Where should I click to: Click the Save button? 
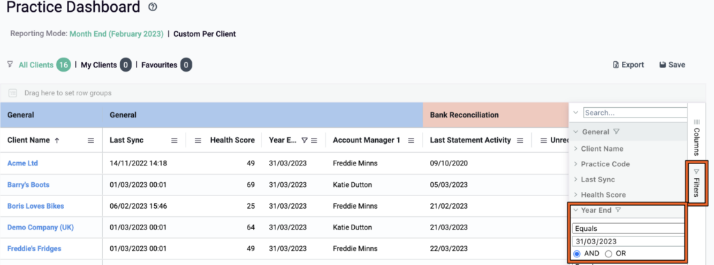tap(672, 65)
